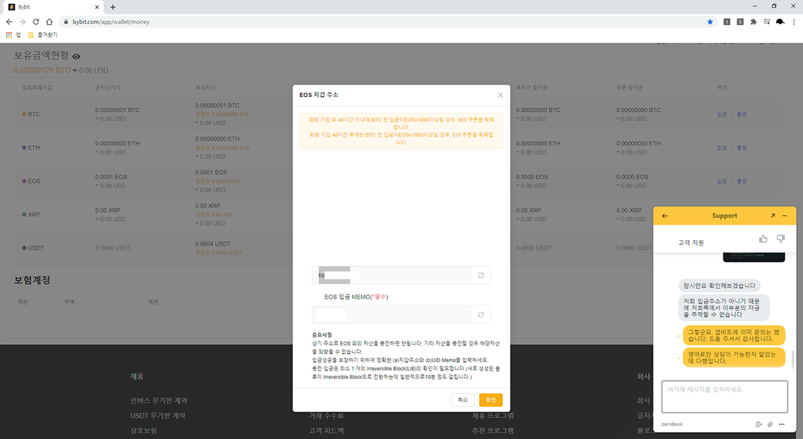Click 입금 deposit link for EOS

721,181
